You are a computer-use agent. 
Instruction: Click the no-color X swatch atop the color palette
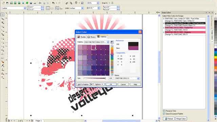point(216,19)
